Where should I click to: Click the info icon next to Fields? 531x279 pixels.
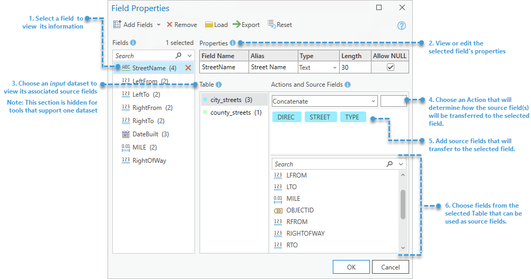(133, 43)
